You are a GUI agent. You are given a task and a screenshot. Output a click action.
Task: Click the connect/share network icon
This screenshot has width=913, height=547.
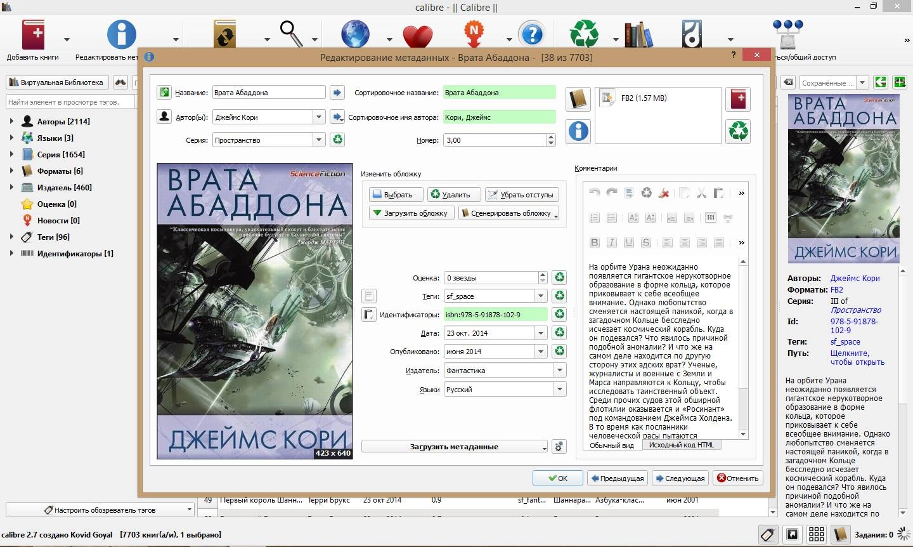[787, 34]
